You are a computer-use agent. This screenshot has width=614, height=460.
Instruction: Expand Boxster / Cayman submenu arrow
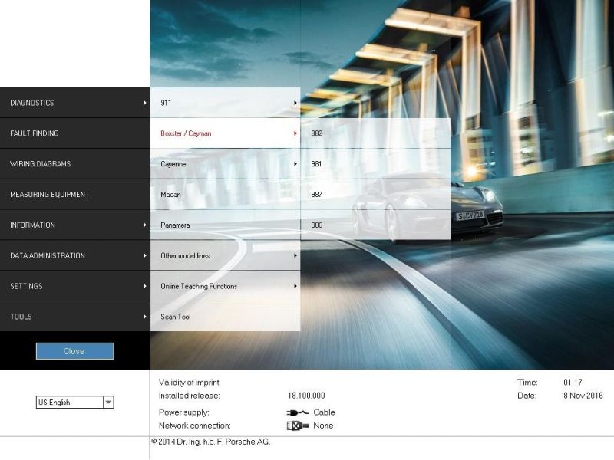[295, 133]
